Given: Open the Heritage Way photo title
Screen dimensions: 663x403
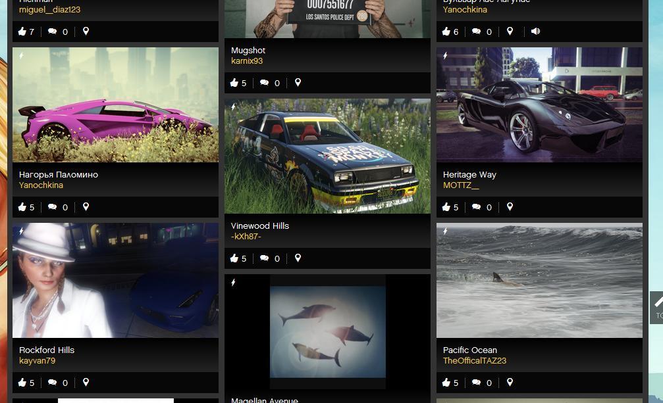Looking at the screenshot, I should click(x=469, y=174).
